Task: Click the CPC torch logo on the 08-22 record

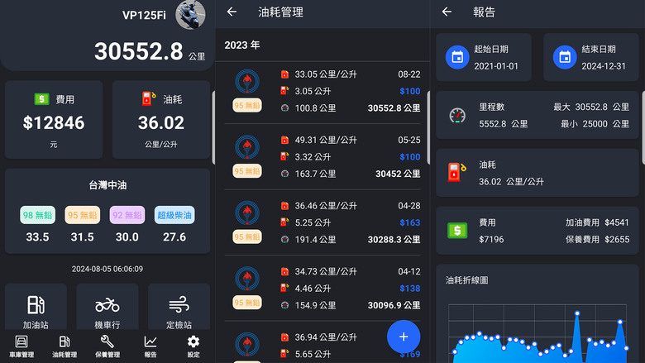Action: (247, 81)
